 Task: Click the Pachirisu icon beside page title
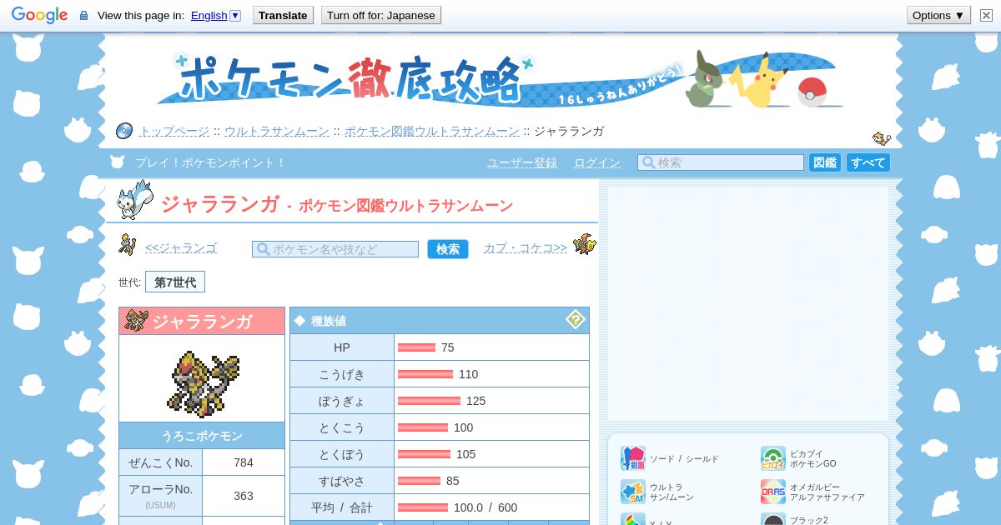coord(134,200)
